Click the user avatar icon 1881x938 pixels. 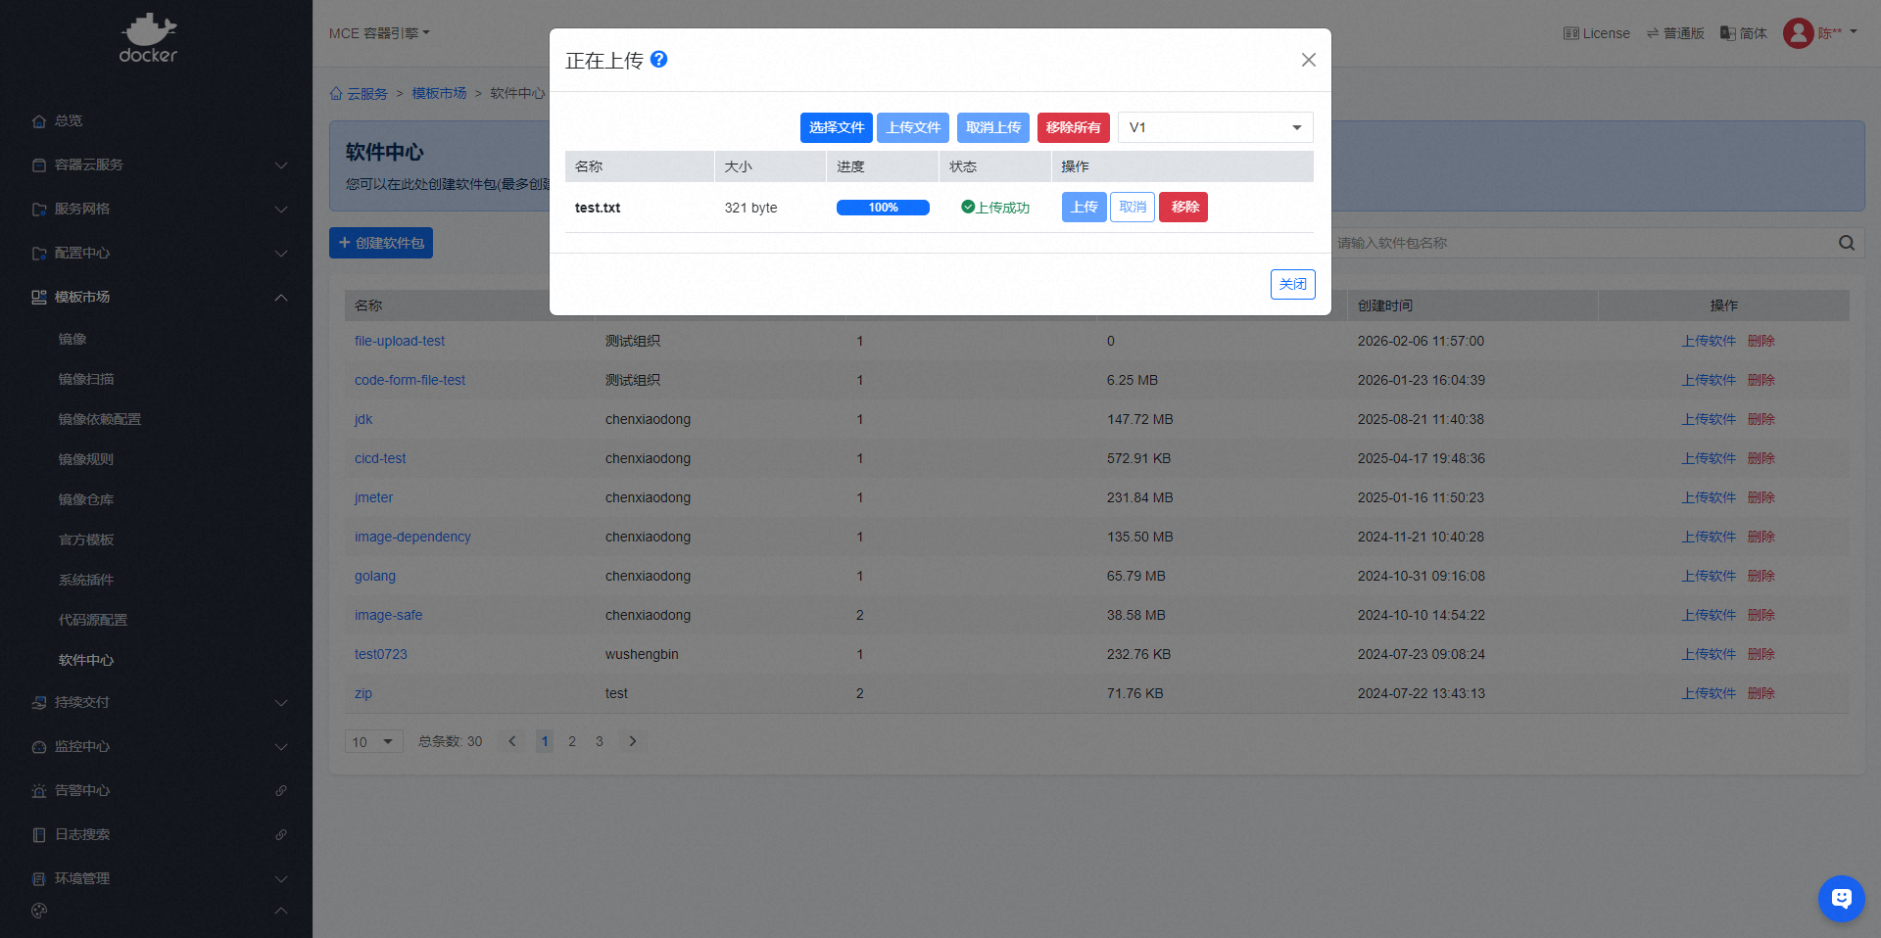coord(1798,33)
